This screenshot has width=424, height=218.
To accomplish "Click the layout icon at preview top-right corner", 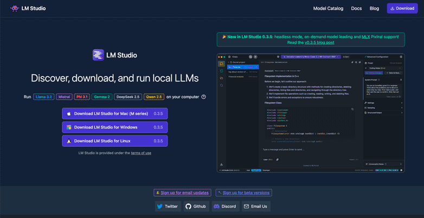I will tap(401, 57).
